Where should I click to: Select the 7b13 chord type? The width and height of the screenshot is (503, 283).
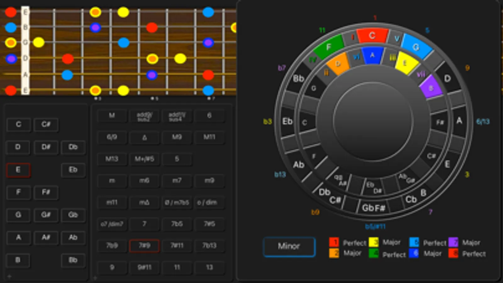(x=209, y=246)
